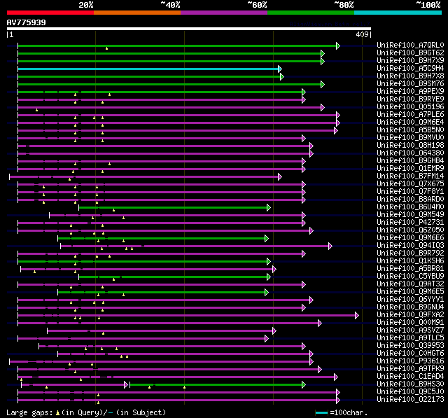Click the arrowhead ending the Q9FXA2 alignment

point(357,316)
